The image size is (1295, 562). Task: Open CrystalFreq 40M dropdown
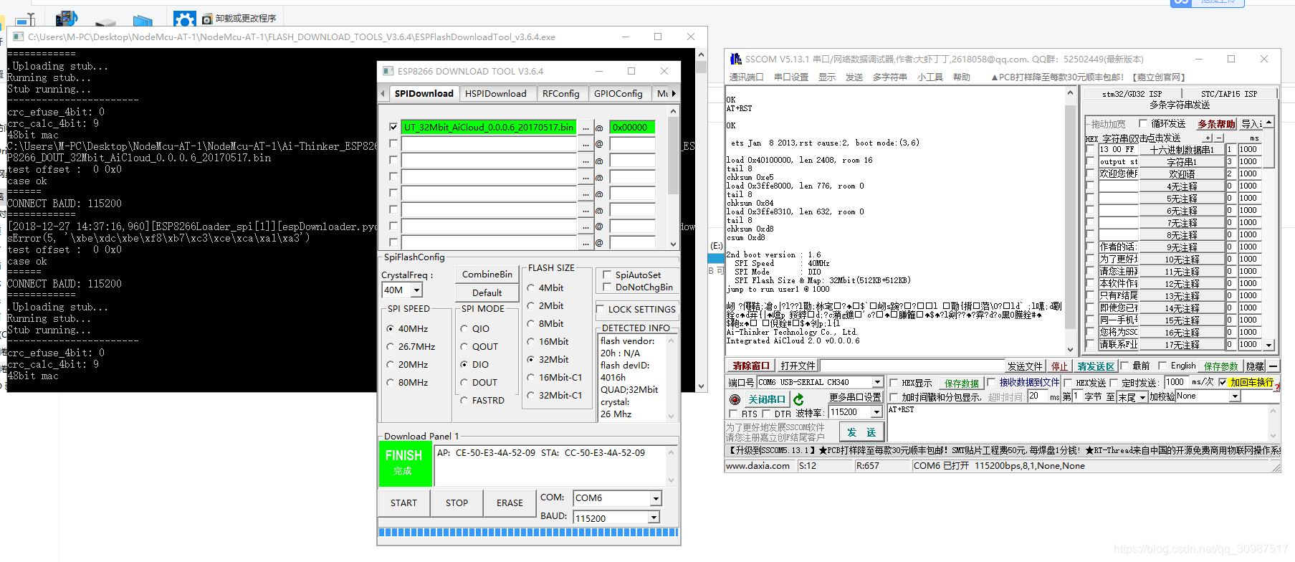pyautogui.click(x=416, y=290)
